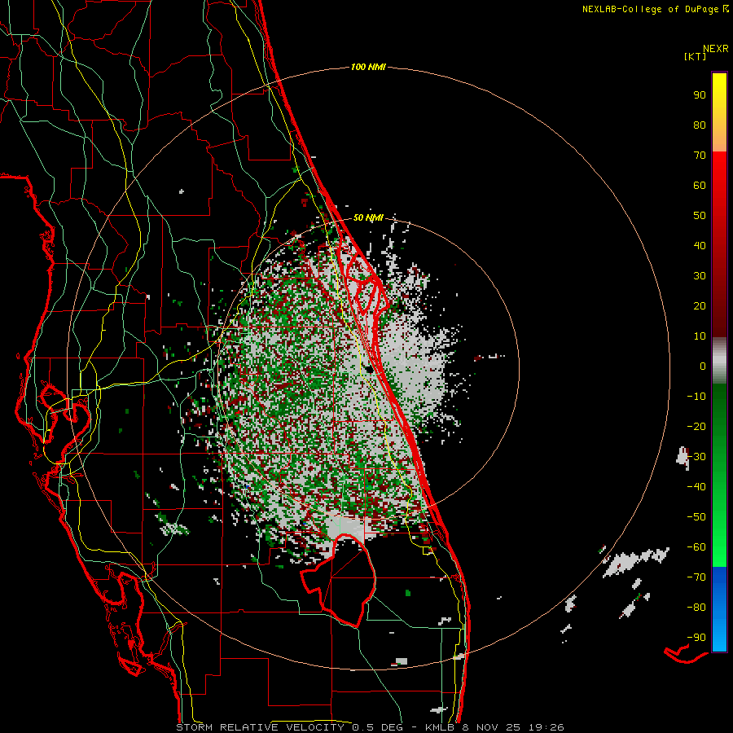The height and width of the screenshot is (733, 733).
Task: Click the -10 knot scale label
Action: 696,397
